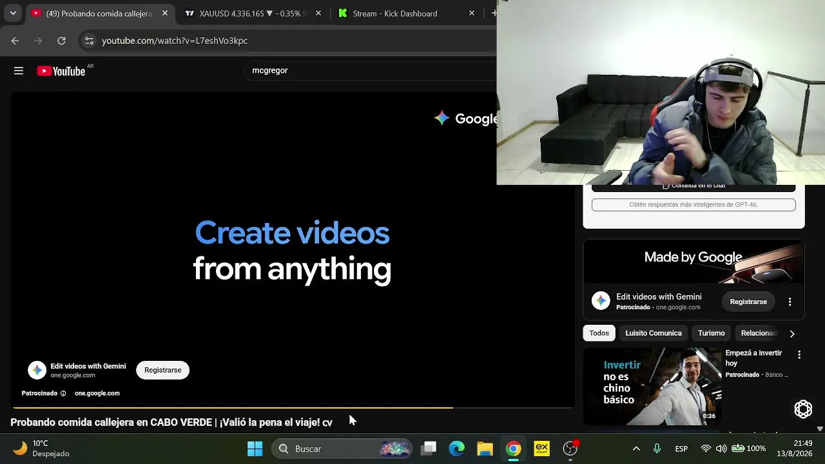This screenshot has height=464, width=825.
Task: Open the yellow EX app in taskbar
Action: pos(542,449)
